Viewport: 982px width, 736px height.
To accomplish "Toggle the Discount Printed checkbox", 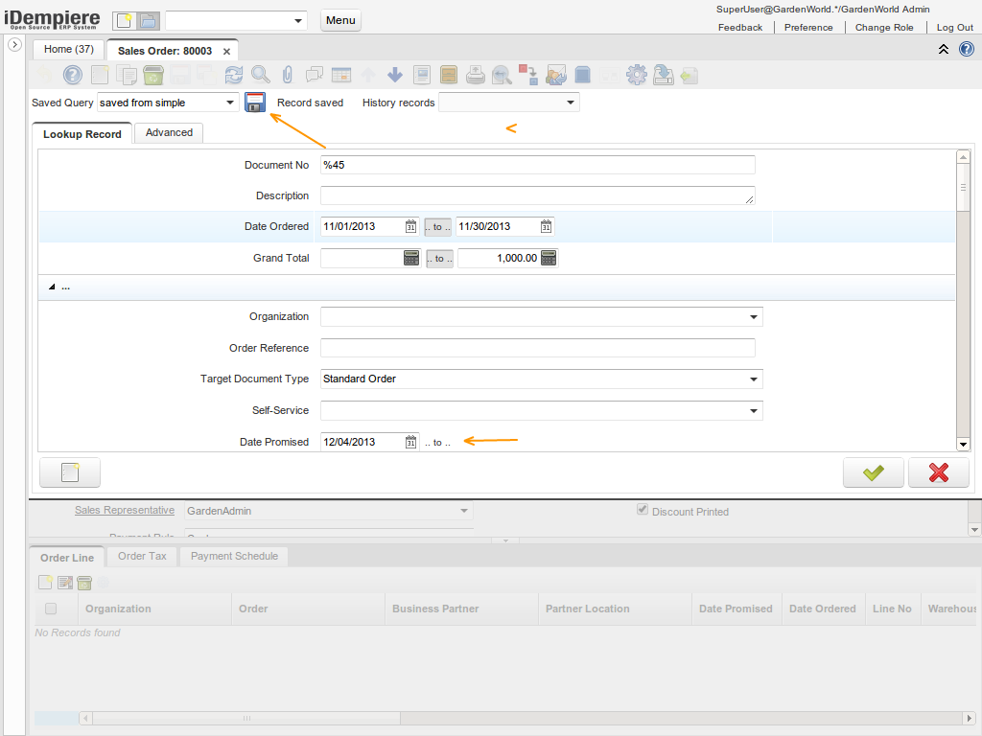I will point(643,511).
